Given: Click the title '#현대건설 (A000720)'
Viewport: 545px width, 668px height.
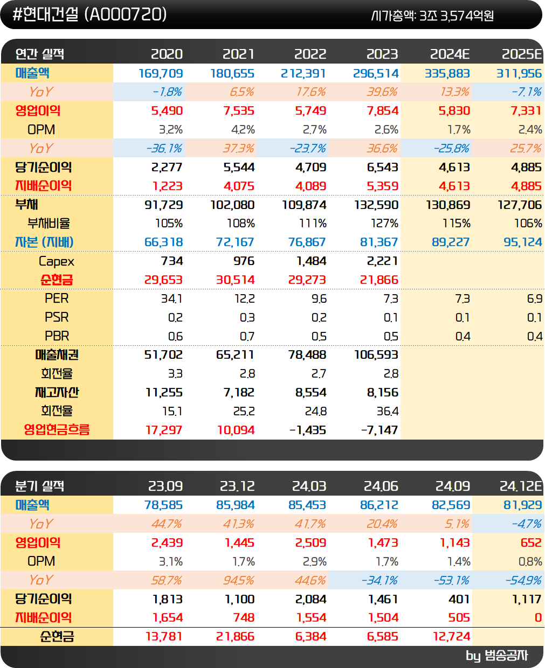Looking at the screenshot, I should pyautogui.click(x=90, y=15).
